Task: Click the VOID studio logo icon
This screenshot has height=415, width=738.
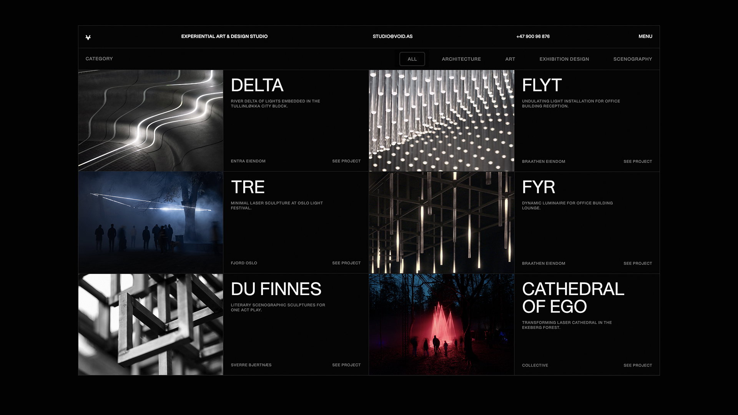Action: tap(88, 37)
